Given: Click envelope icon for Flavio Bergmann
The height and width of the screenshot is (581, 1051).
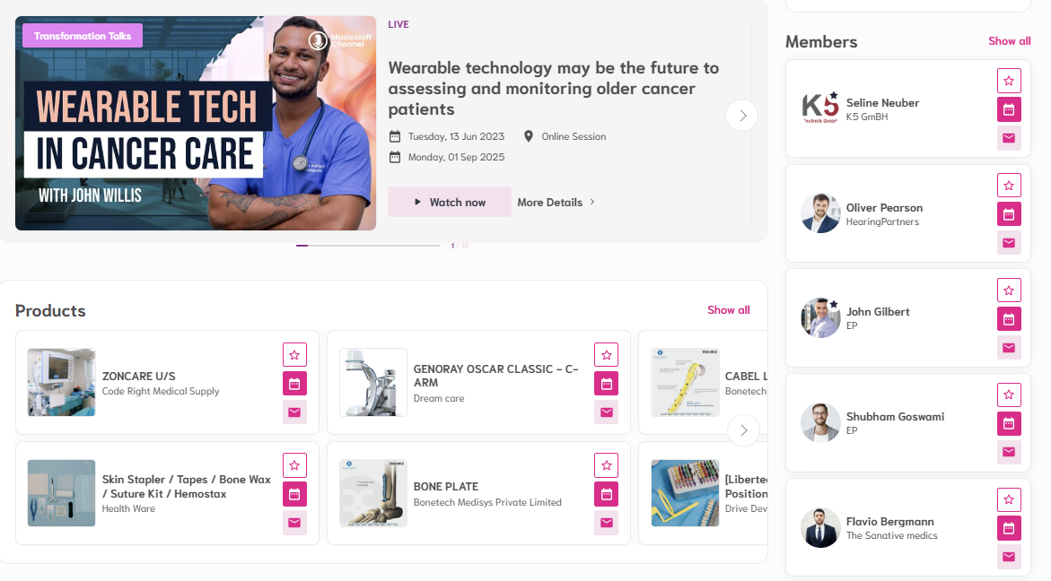Looking at the screenshot, I should pyautogui.click(x=1009, y=557).
